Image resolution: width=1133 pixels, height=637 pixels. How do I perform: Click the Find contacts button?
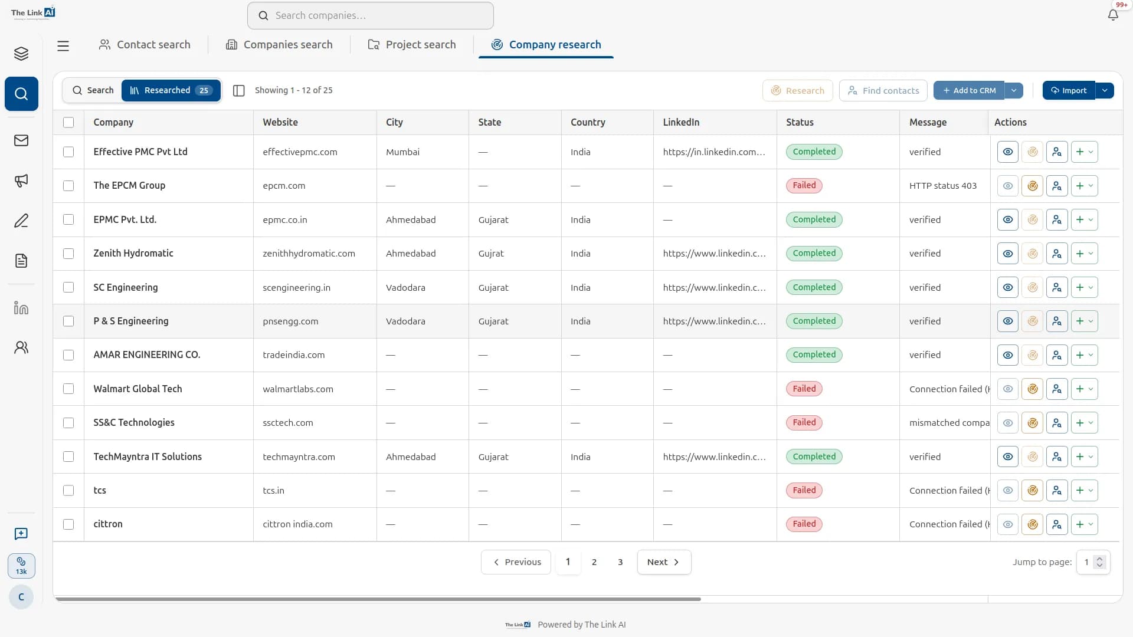click(883, 91)
